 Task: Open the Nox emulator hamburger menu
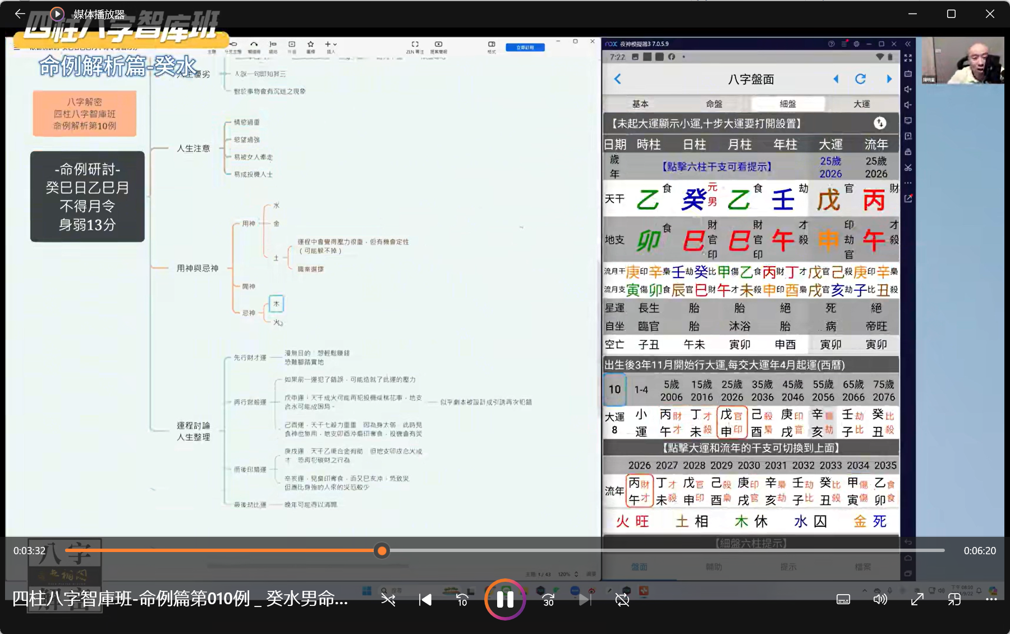click(844, 44)
